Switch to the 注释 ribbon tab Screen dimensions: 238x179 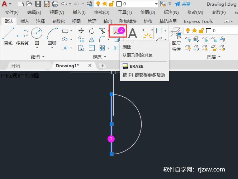point(41,21)
